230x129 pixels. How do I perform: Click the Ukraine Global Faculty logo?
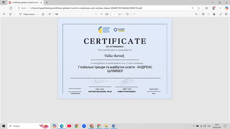click(104, 30)
